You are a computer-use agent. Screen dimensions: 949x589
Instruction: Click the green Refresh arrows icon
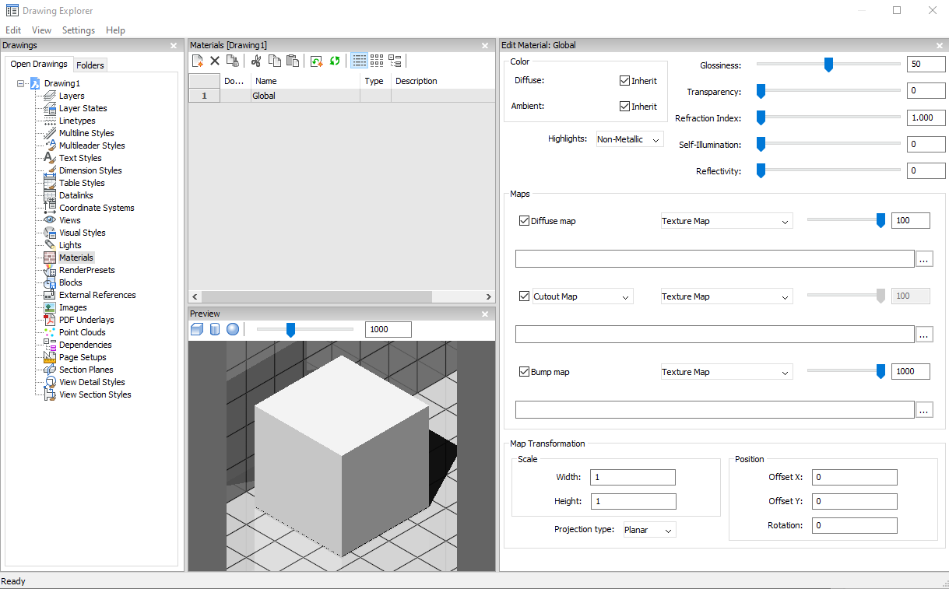click(x=335, y=61)
